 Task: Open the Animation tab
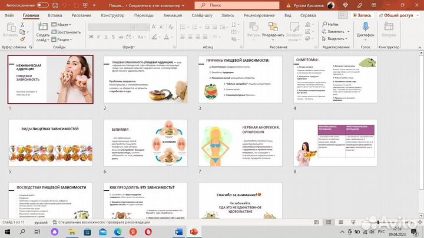point(173,15)
